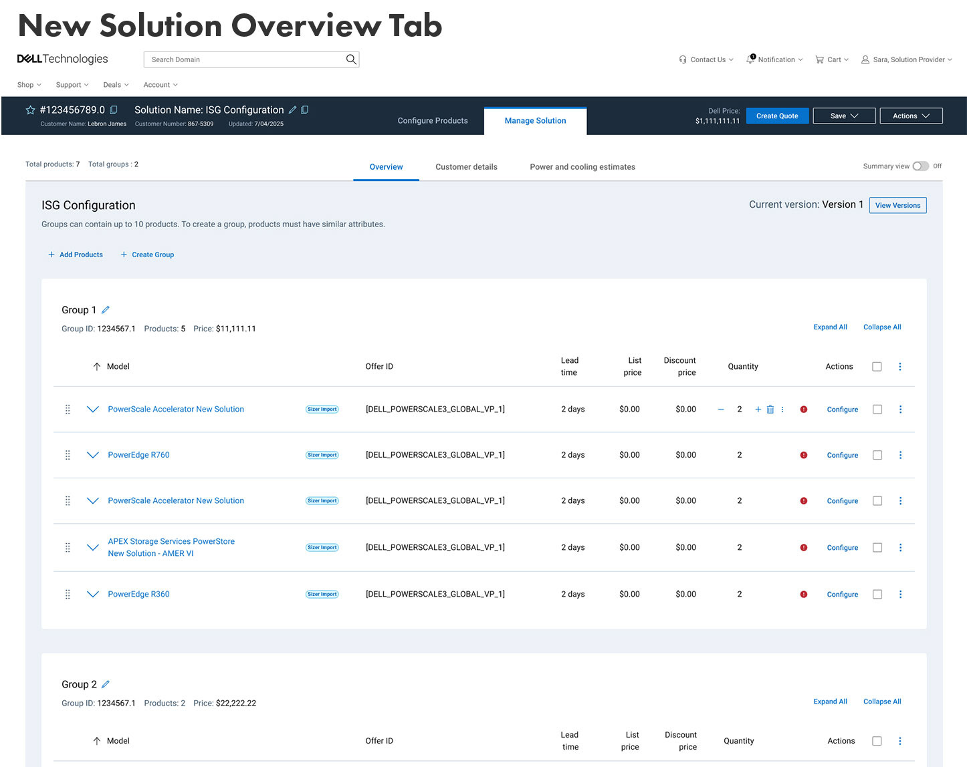Click red error icon in PowerEdge R760 row
The width and height of the screenshot is (967, 767).
tap(804, 455)
